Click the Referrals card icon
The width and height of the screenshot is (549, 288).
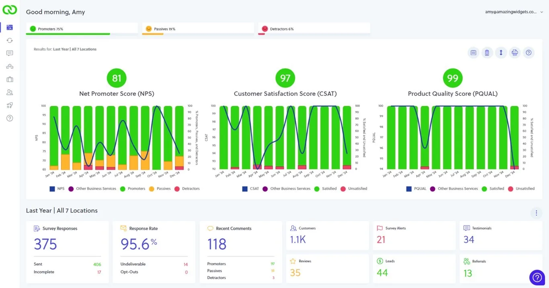467,261
